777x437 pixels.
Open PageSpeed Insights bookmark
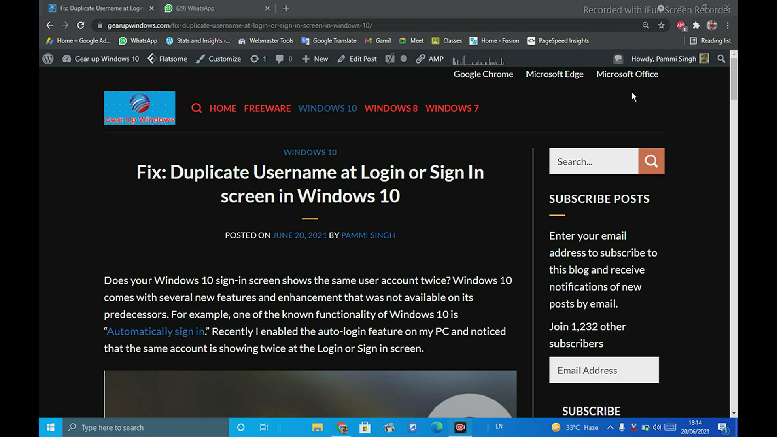point(558,41)
